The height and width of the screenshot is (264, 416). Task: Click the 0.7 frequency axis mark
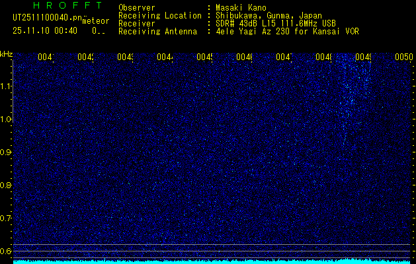[6, 218]
